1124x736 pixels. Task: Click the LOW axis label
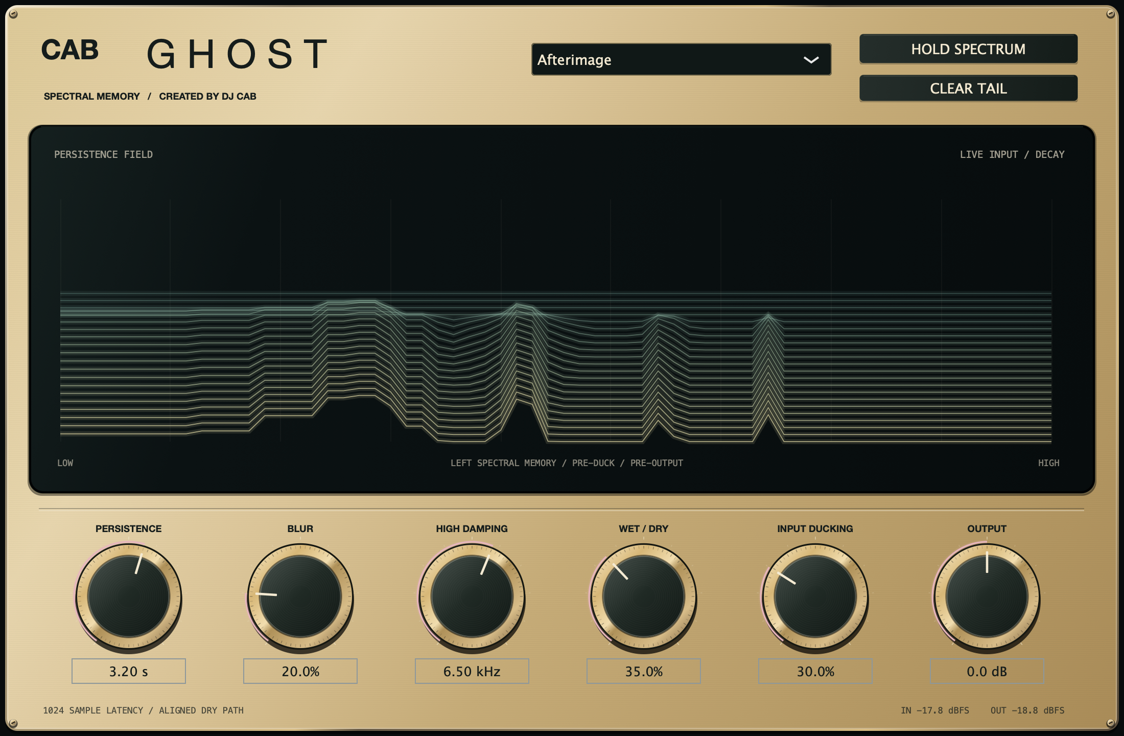[65, 463]
